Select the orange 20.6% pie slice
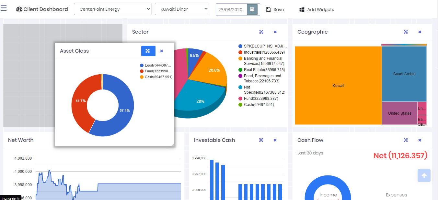 (214, 70)
